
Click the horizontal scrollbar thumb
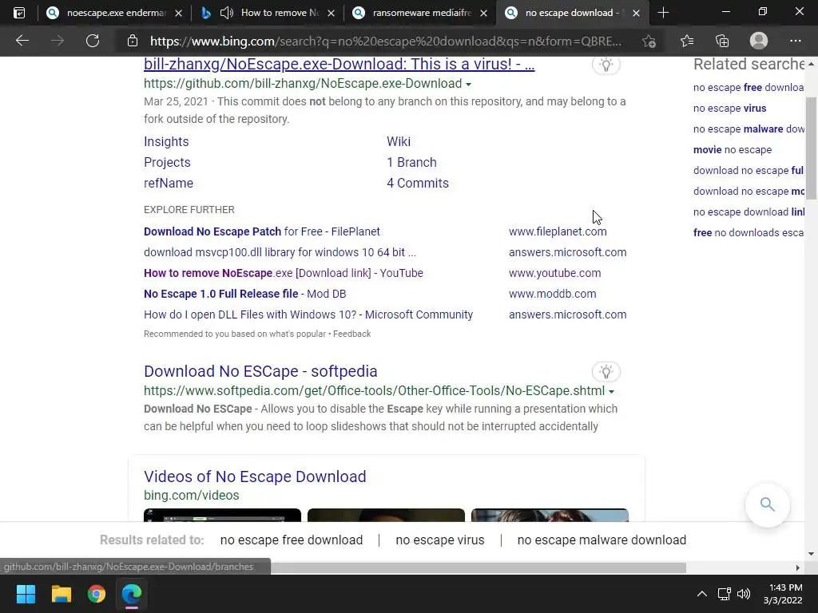[478, 568]
